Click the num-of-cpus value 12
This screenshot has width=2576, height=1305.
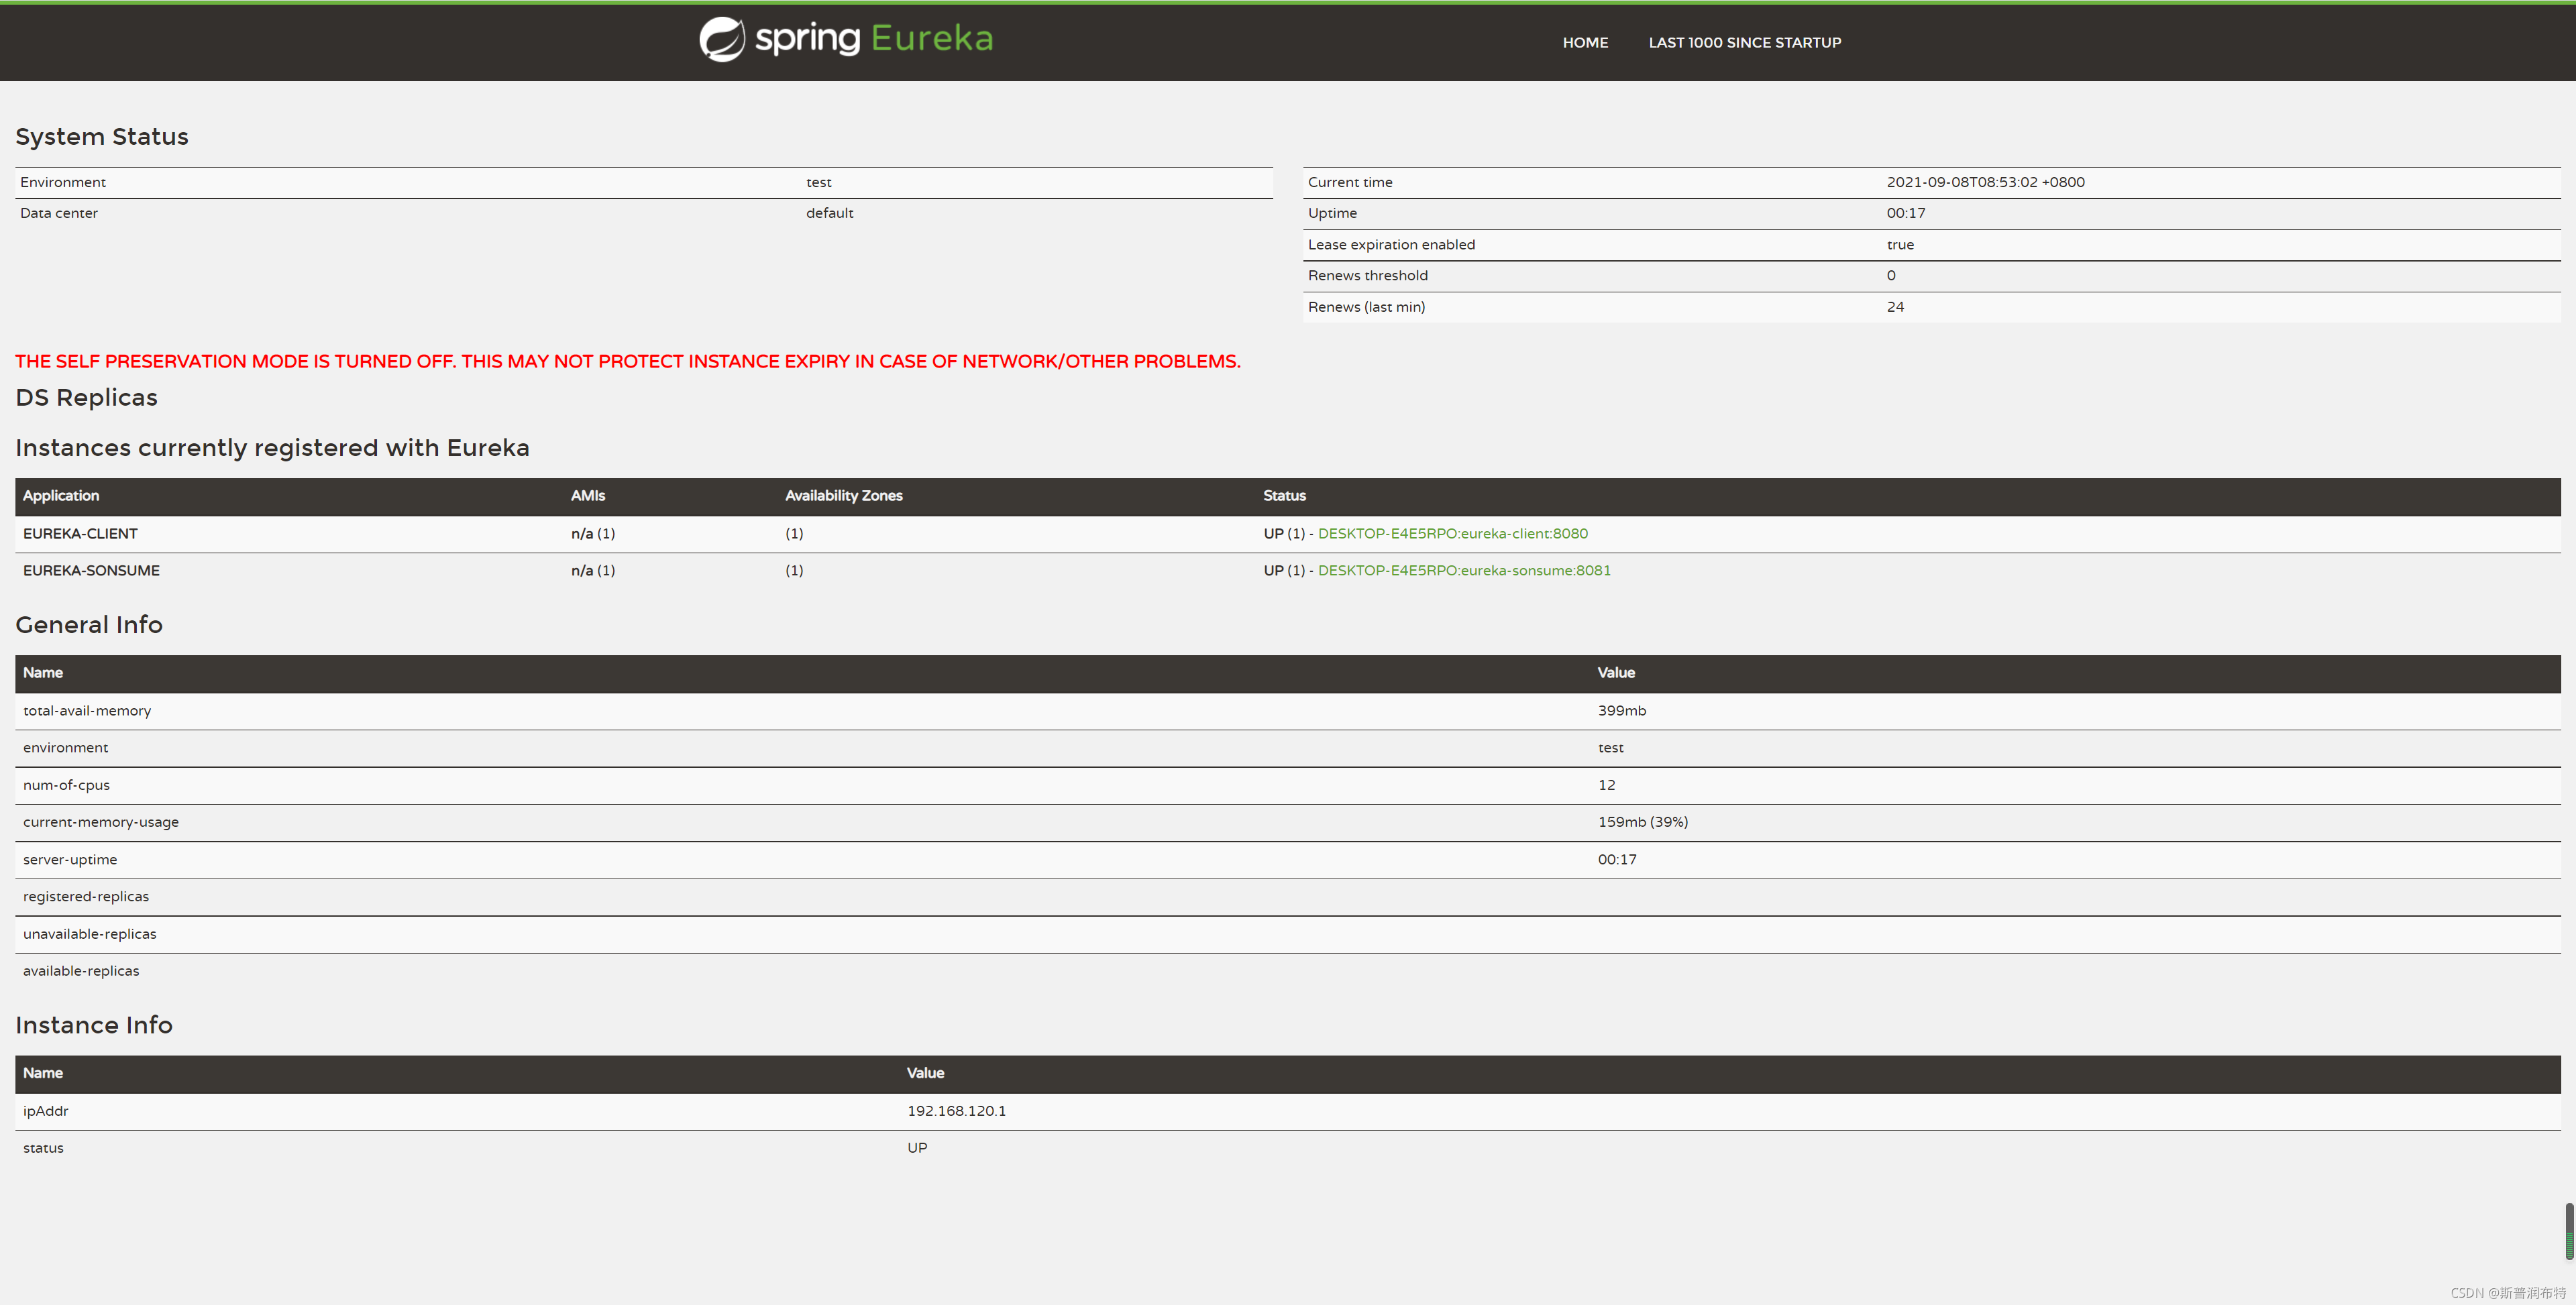pos(1606,785)
